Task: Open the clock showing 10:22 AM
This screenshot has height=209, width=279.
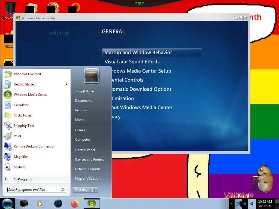Action: [x=265, y=204]
